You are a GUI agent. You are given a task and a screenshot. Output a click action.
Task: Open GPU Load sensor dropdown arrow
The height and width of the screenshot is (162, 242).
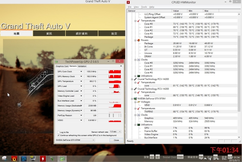pos(81,86)
